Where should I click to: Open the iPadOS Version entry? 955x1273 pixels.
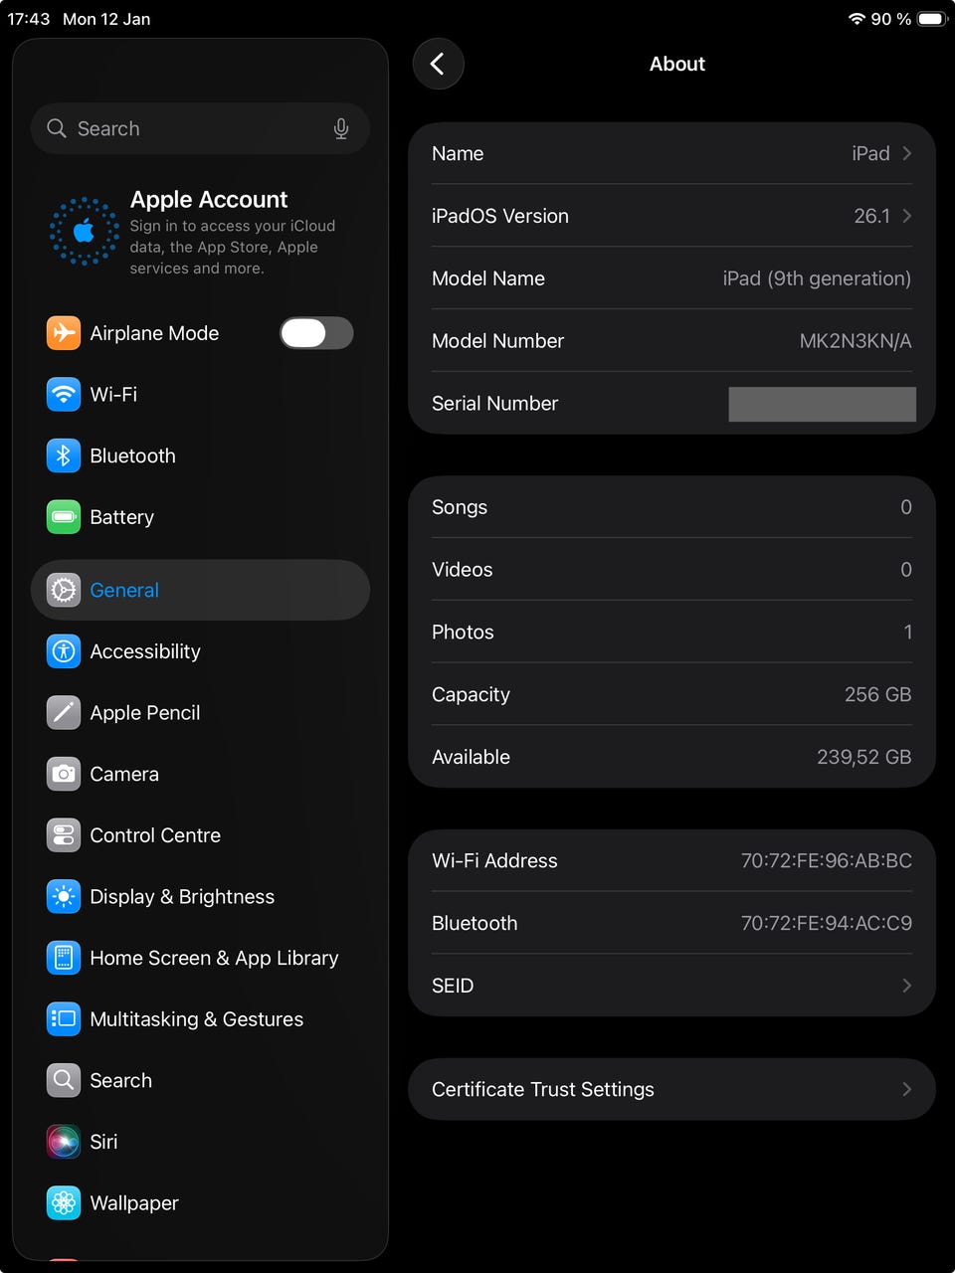[671, 216]
